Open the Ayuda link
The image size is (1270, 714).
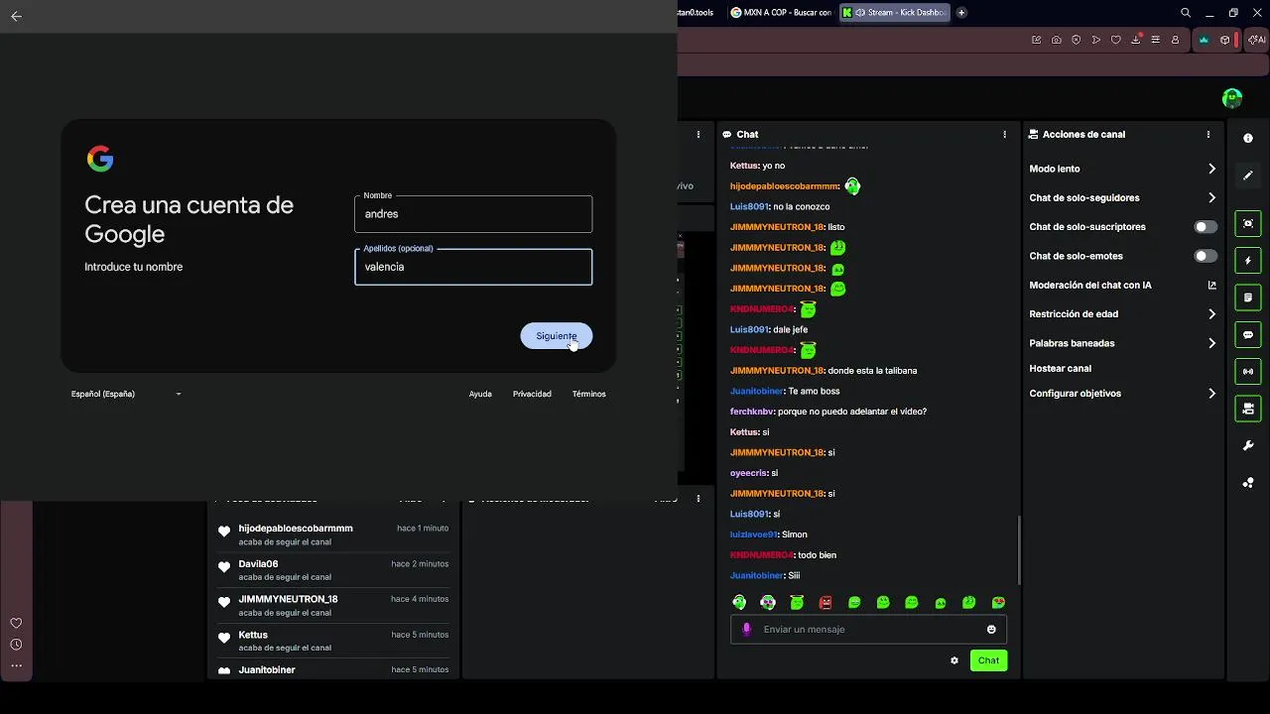[480, 394]
